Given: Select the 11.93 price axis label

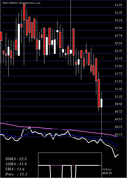Looking at the screenshot, I should point(118,66).
